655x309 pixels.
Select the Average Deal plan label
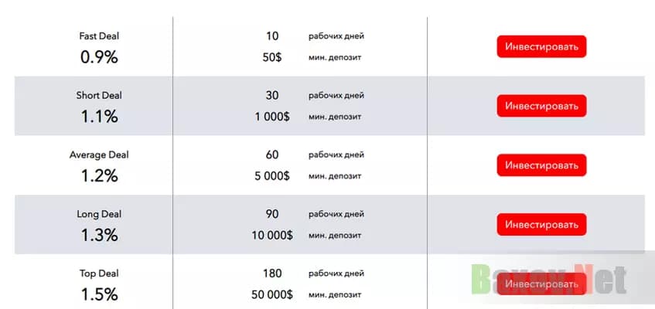(99, 155)
